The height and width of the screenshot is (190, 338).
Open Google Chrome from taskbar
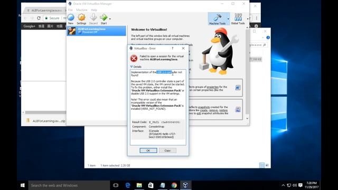pos(174,185)
